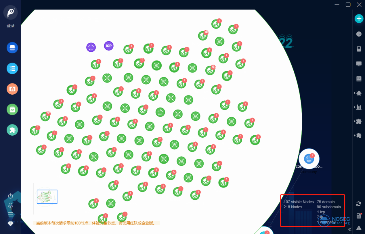Open the bar chart icon in right toolbar
Screen dimensions: 365x234
(359, 107)
